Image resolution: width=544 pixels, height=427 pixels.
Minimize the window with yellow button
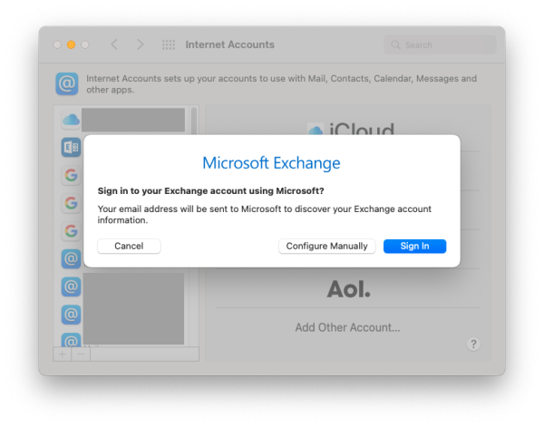click(71, 44)
